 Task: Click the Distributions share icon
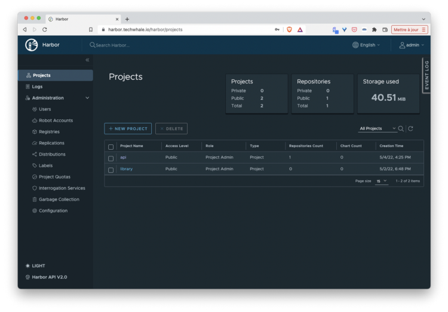[x=35, y=154]
